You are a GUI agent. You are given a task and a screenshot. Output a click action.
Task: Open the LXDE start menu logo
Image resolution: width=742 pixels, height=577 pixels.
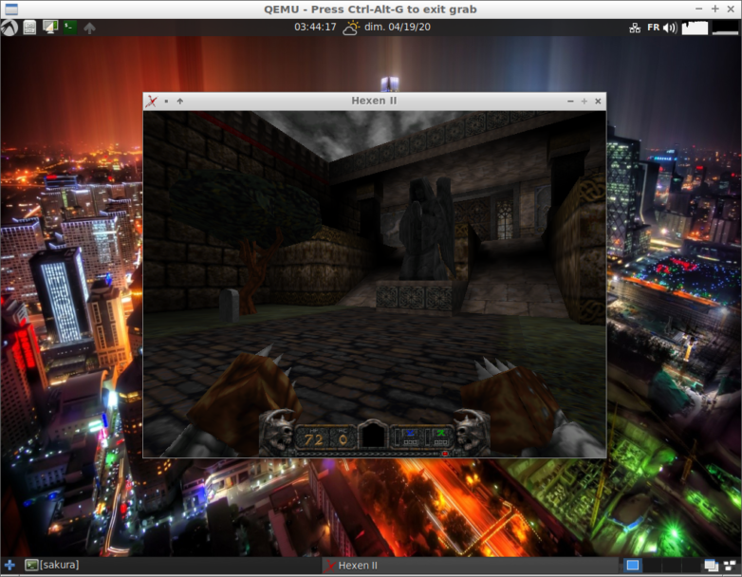[9, 28]
